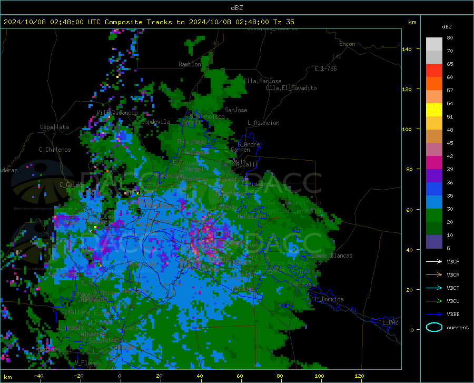Image resolution: width=474 pixels, height=383 pixels.
Task: Click the cyan VBCT arrow legend icon
Action: 434,288
